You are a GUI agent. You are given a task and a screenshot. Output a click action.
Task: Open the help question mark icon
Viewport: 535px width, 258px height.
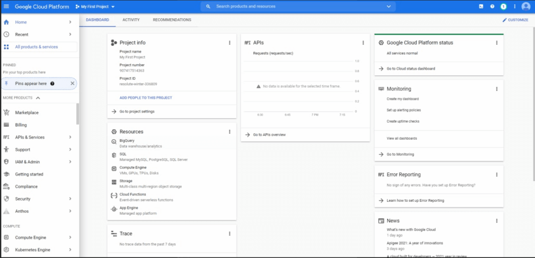[492, 6]
